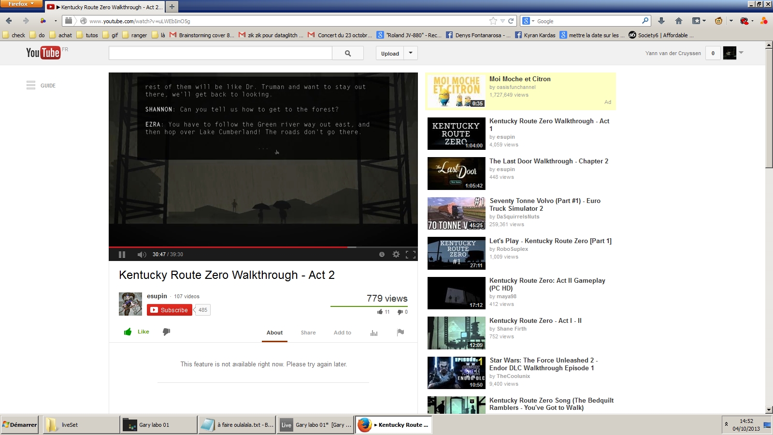Image resolution: width=773 pixels, height=435 pixels.
Task: Report video with flag icon
Action: coord(401,332)
